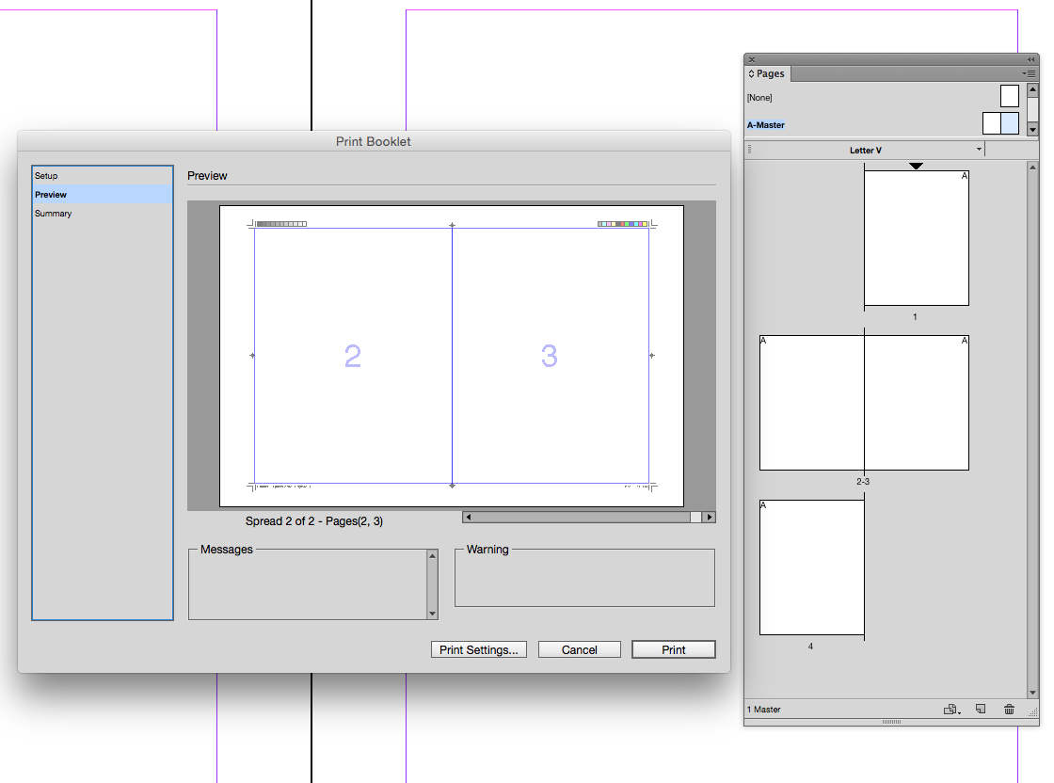Click the down arrow beside the Messages box
1054x783 pixels.
tap(433, 615)
